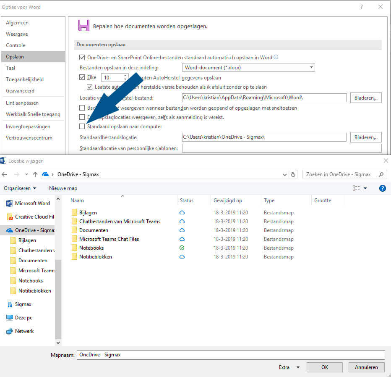This screenshot has width=391, height=377.
Task: Toggle keep last auto-recovered version checkbox
Action: click(x=89, y=87)
